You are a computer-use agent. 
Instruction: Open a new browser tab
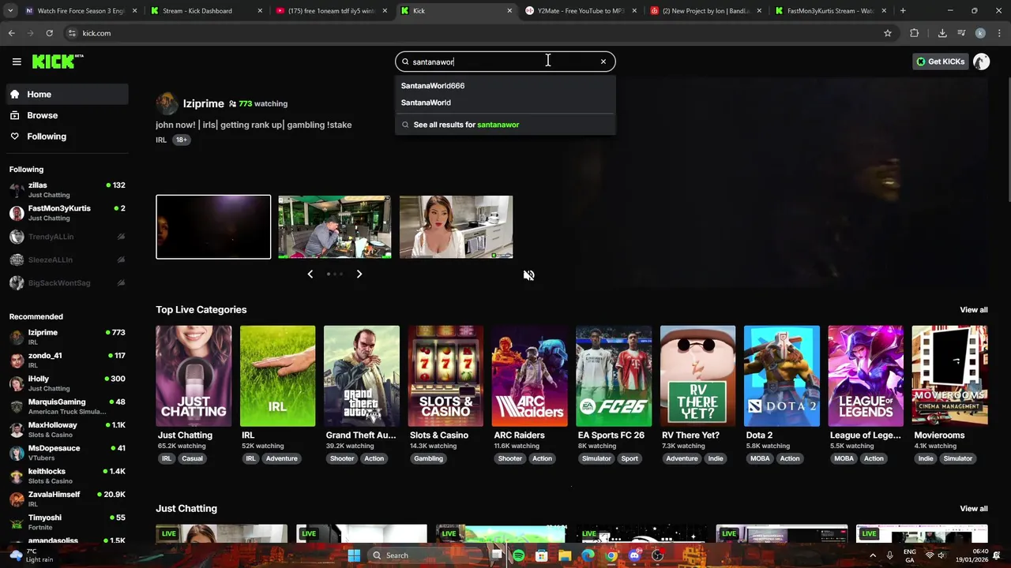tap(903, 11)
